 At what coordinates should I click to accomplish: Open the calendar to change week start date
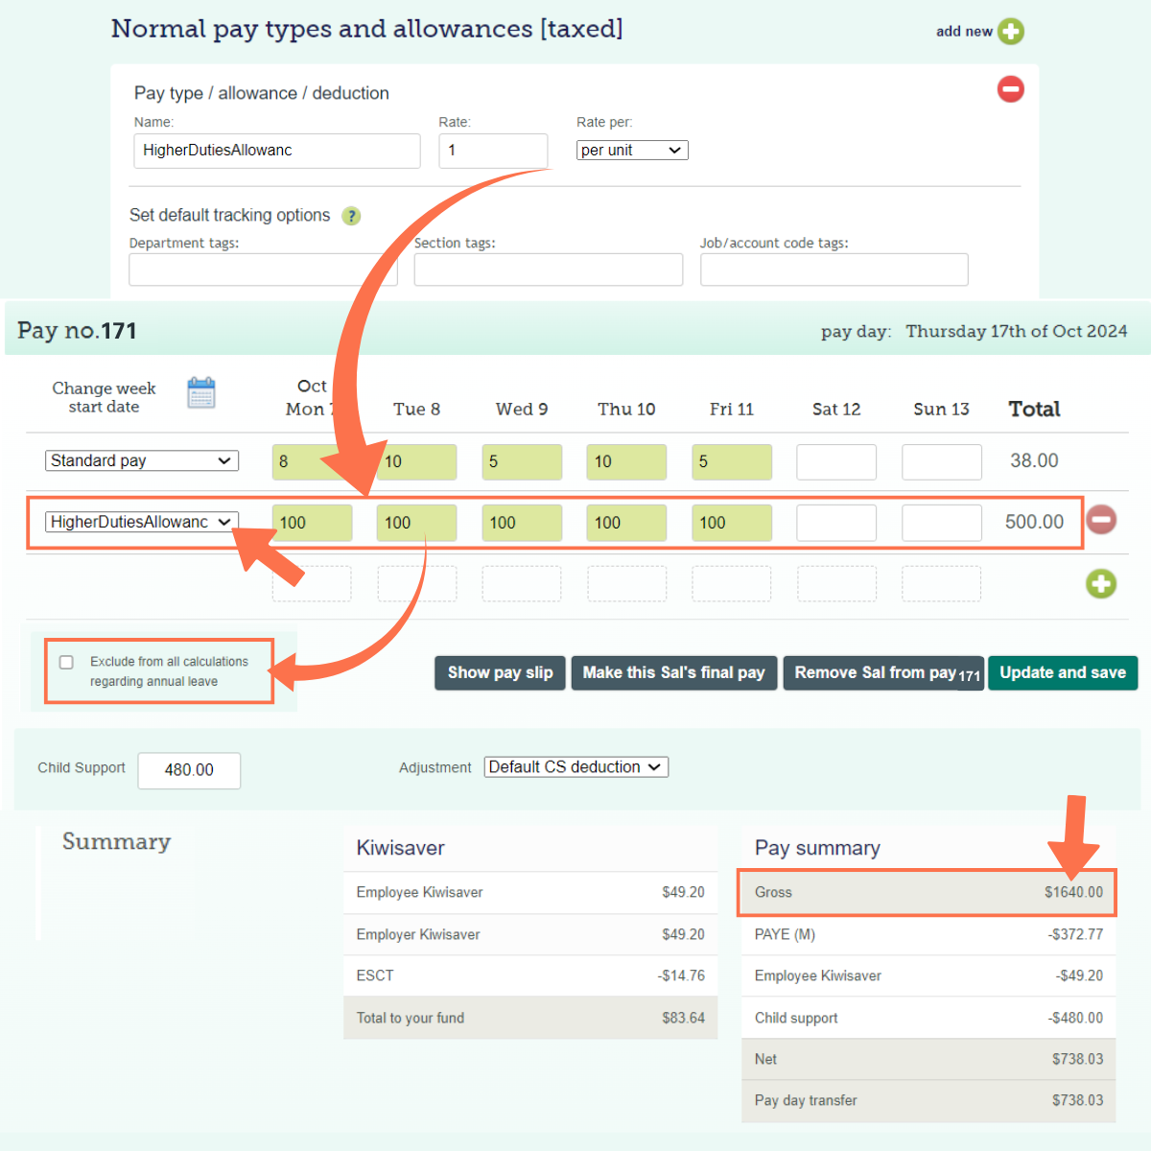pyautogui.click(x=200, y=392)
